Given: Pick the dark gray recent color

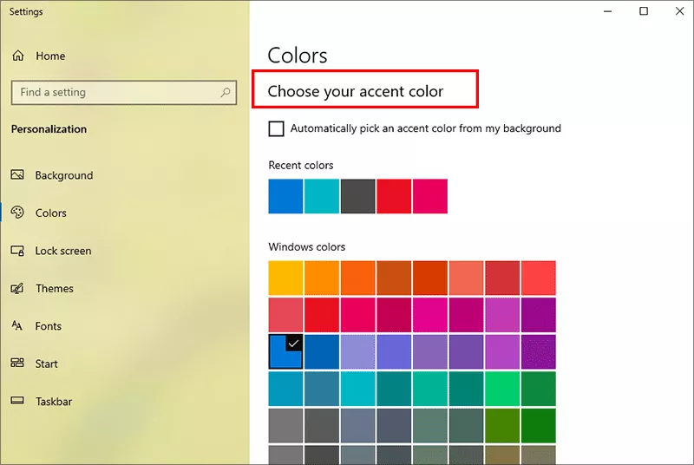Looking at the screenshot, I should coord(358,196).
